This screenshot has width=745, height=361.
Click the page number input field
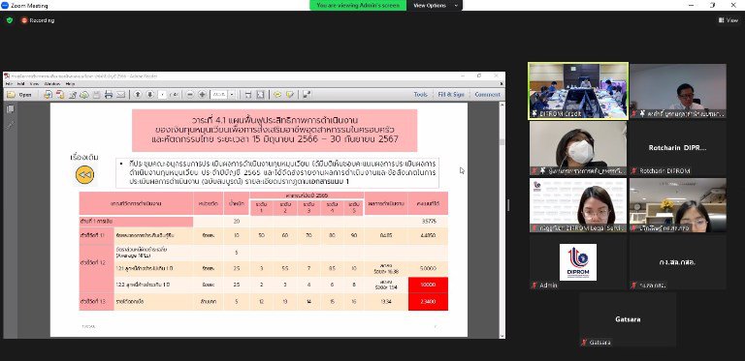point(162,95)
